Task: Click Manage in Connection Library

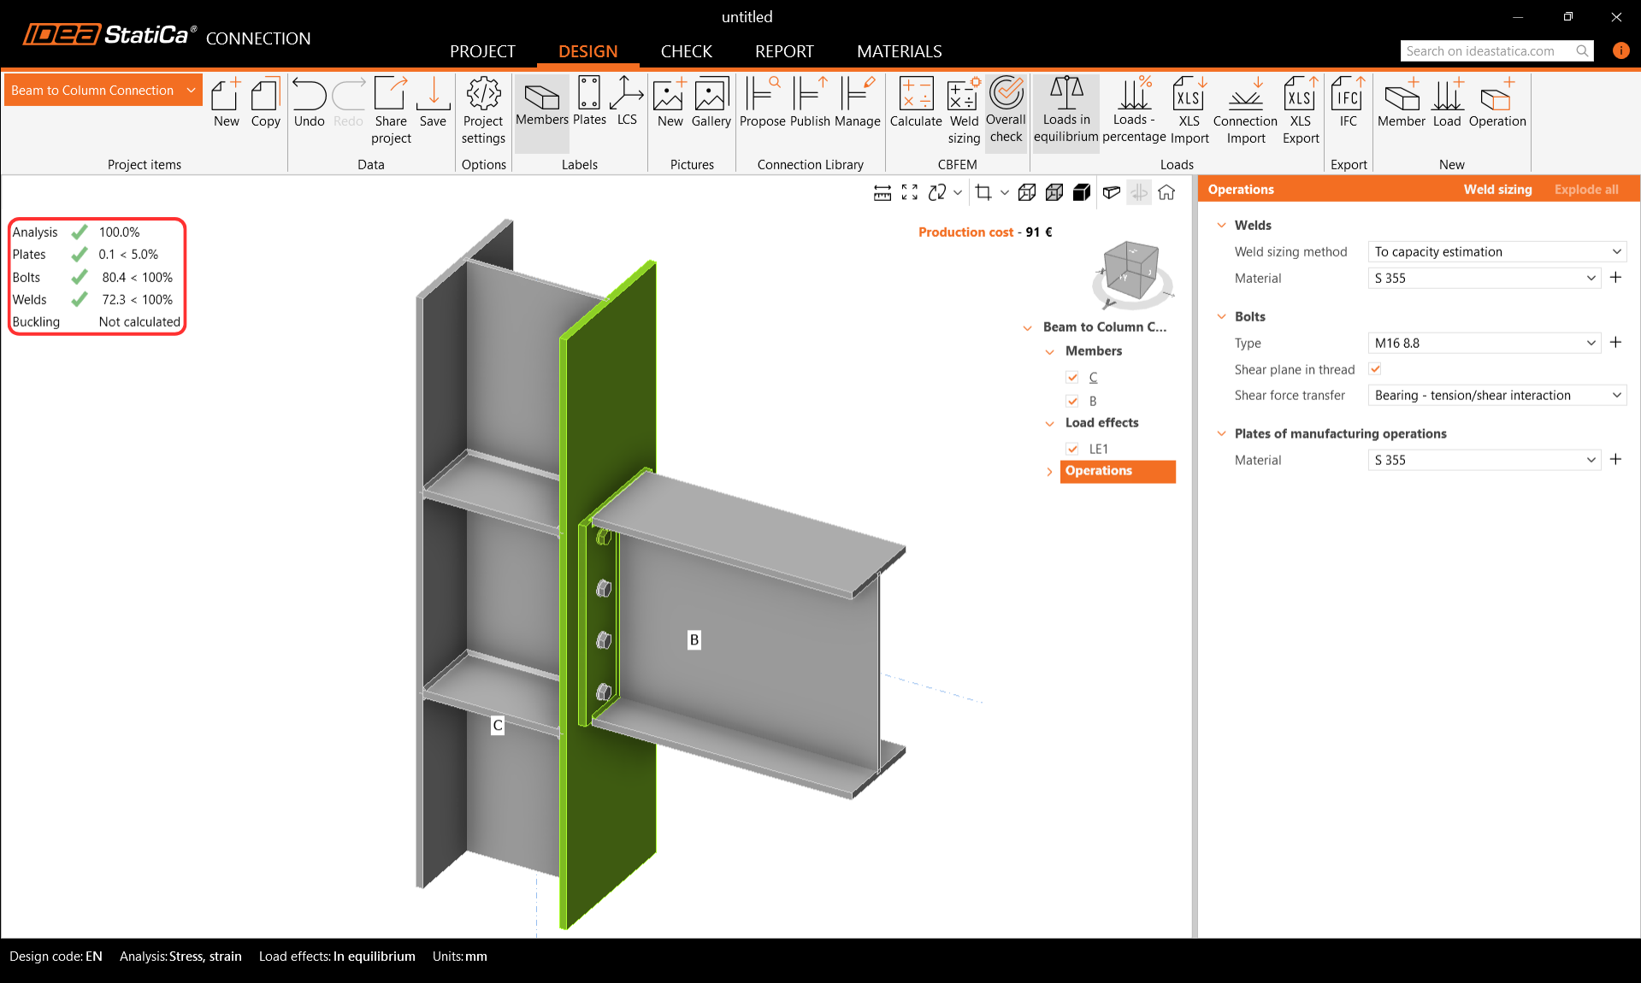Action: [857, 103]
